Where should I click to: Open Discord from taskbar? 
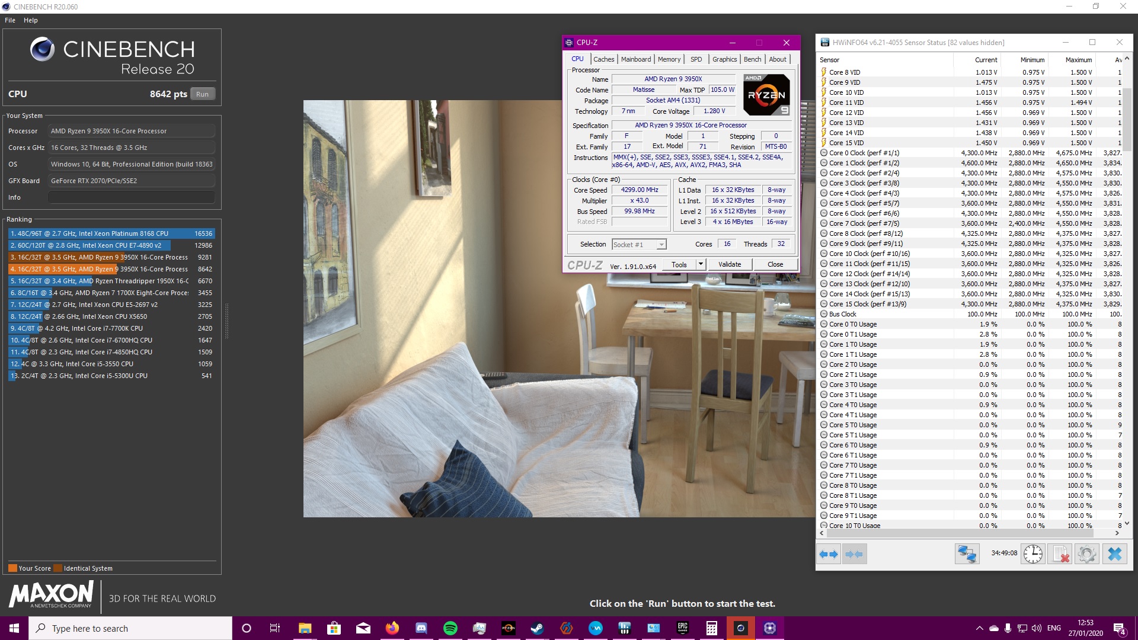pyautogui.click(x=421, y=628)
